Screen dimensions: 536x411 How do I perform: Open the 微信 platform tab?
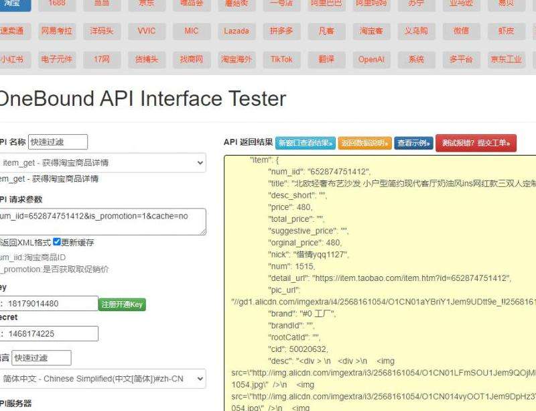461,31
